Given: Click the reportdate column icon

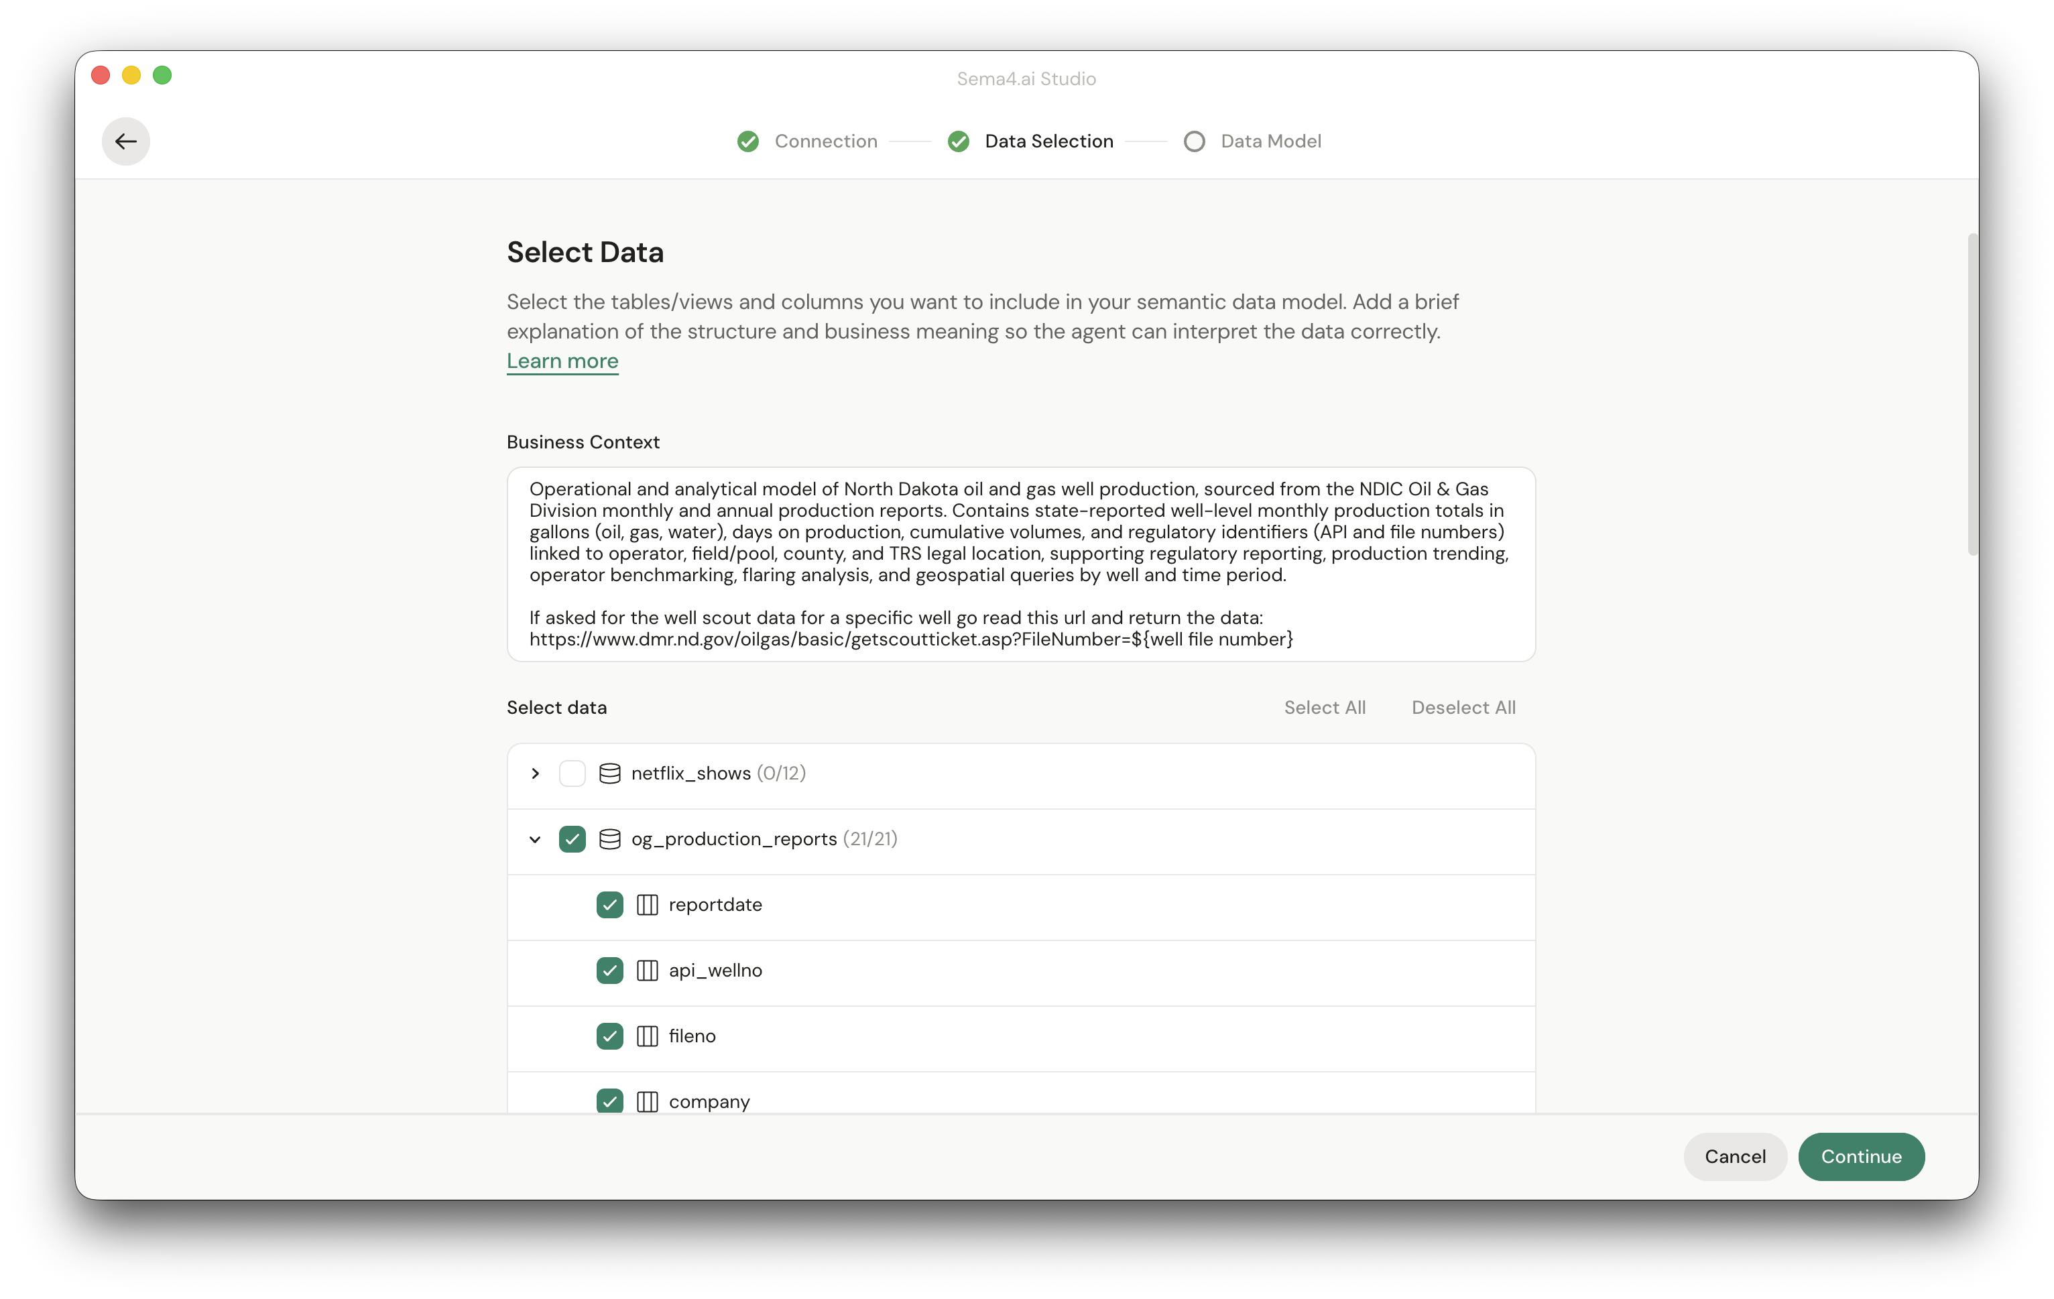Looking at the screenshot, I should (646, 905).
